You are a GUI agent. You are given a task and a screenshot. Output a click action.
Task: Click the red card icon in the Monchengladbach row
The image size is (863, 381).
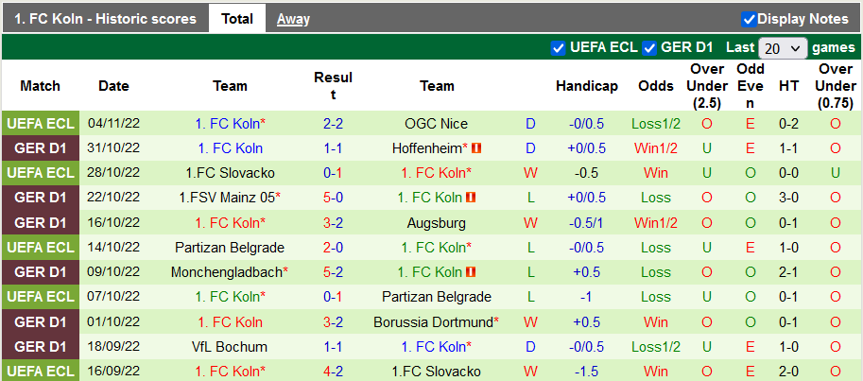point(471,272)
